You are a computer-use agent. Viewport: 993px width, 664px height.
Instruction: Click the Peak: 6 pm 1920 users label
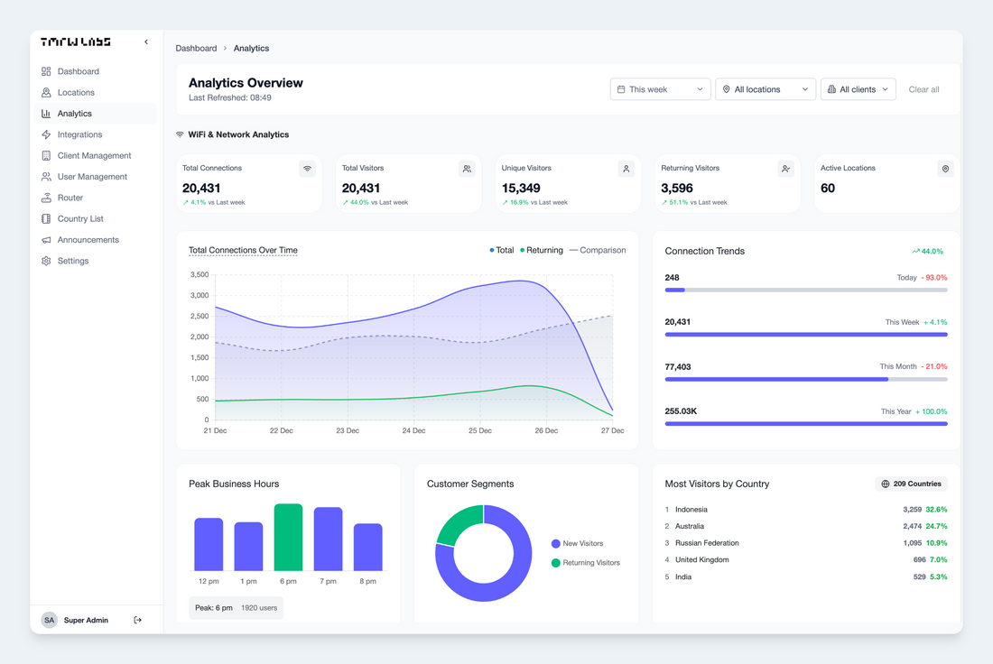click(x=237, y=608)
